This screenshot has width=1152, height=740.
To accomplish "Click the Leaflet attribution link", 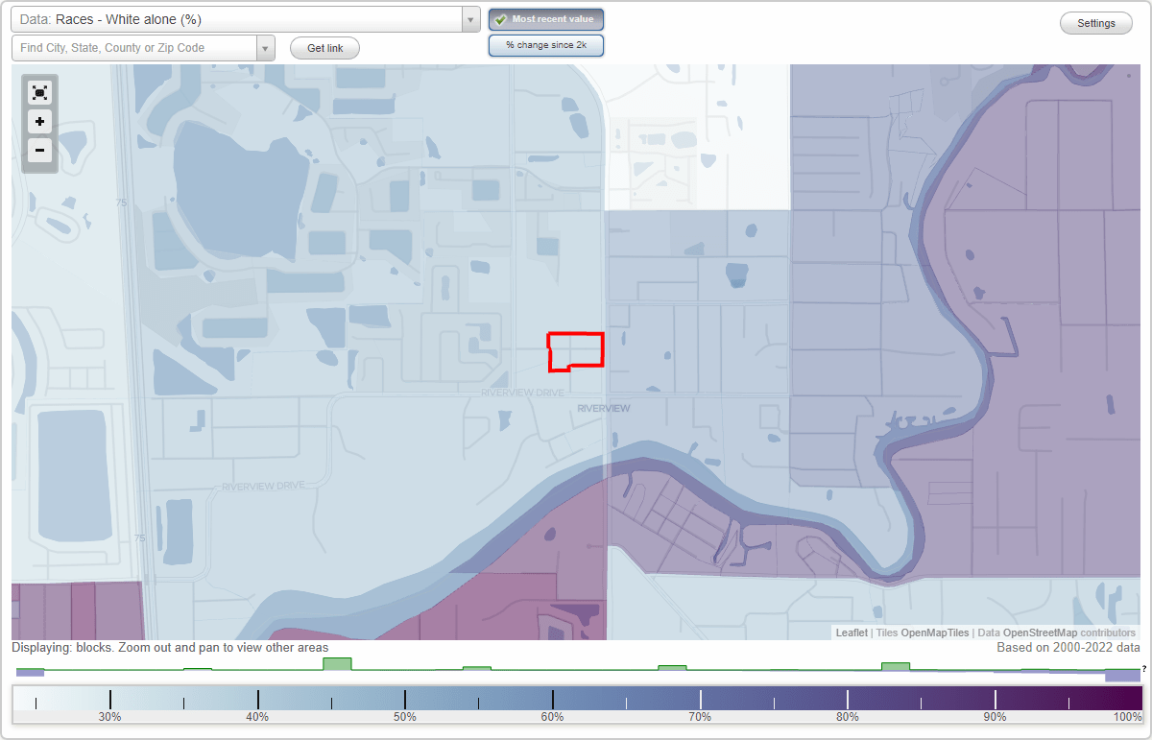I will 850,633.
